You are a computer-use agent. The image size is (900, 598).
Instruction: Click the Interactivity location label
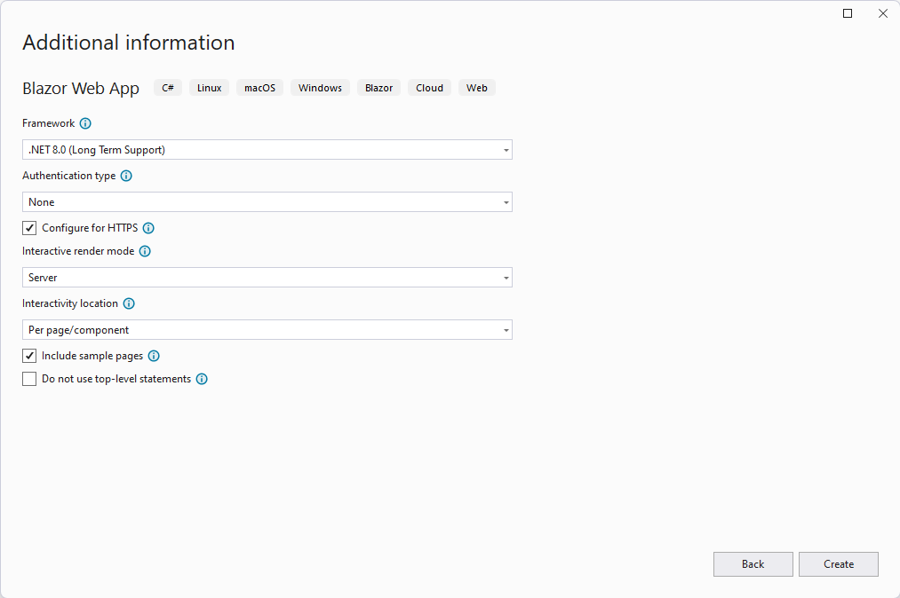point(70,303)
